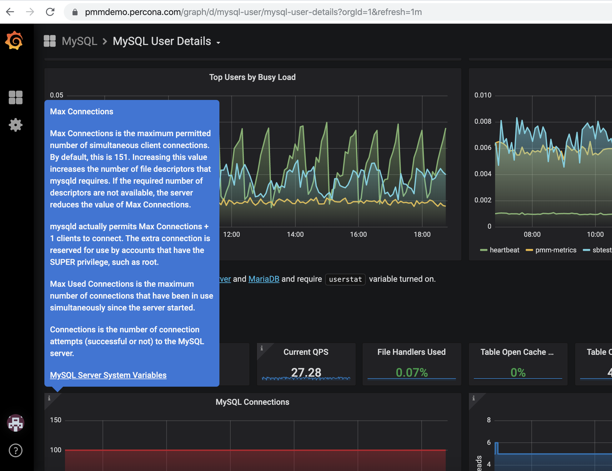
Task: Click the 0% Table Open Cache value
Action: 518,372
